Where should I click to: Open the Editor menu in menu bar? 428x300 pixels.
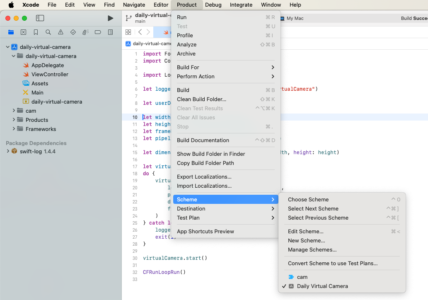(161, 5)
